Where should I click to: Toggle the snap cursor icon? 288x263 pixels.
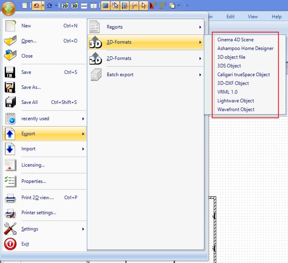115,6
